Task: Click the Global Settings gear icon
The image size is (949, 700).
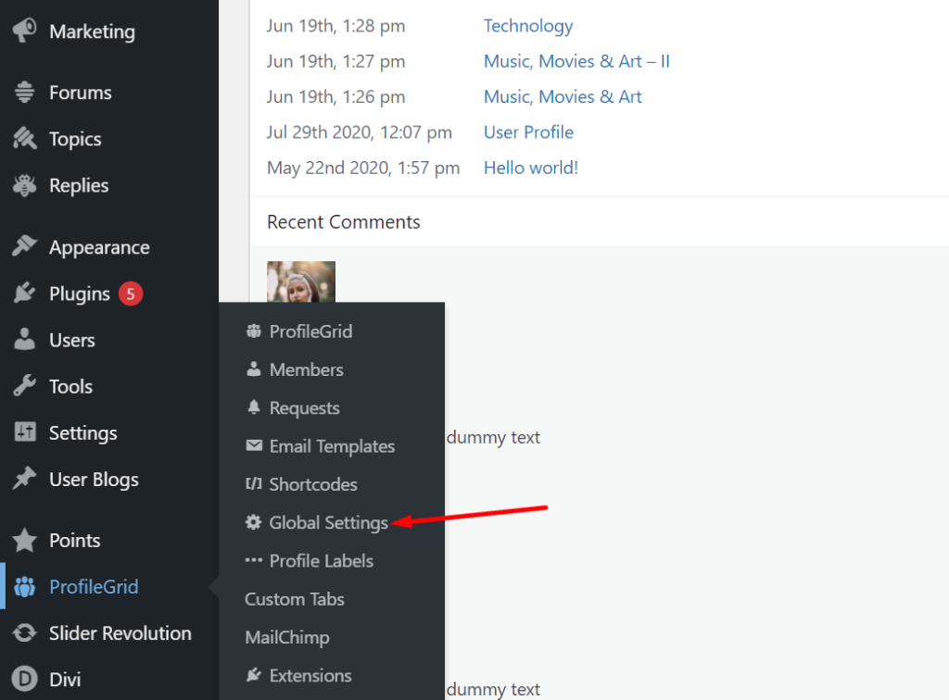Action: coord(253,522)
